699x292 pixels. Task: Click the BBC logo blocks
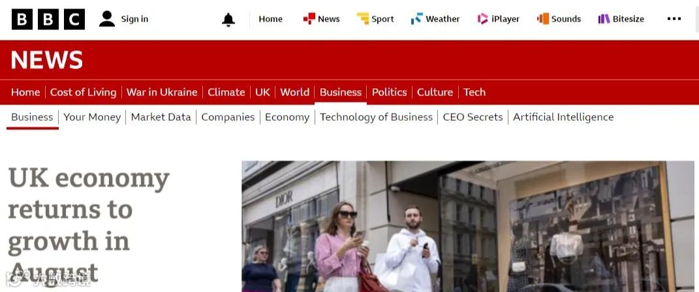click(x=48, y=19)
